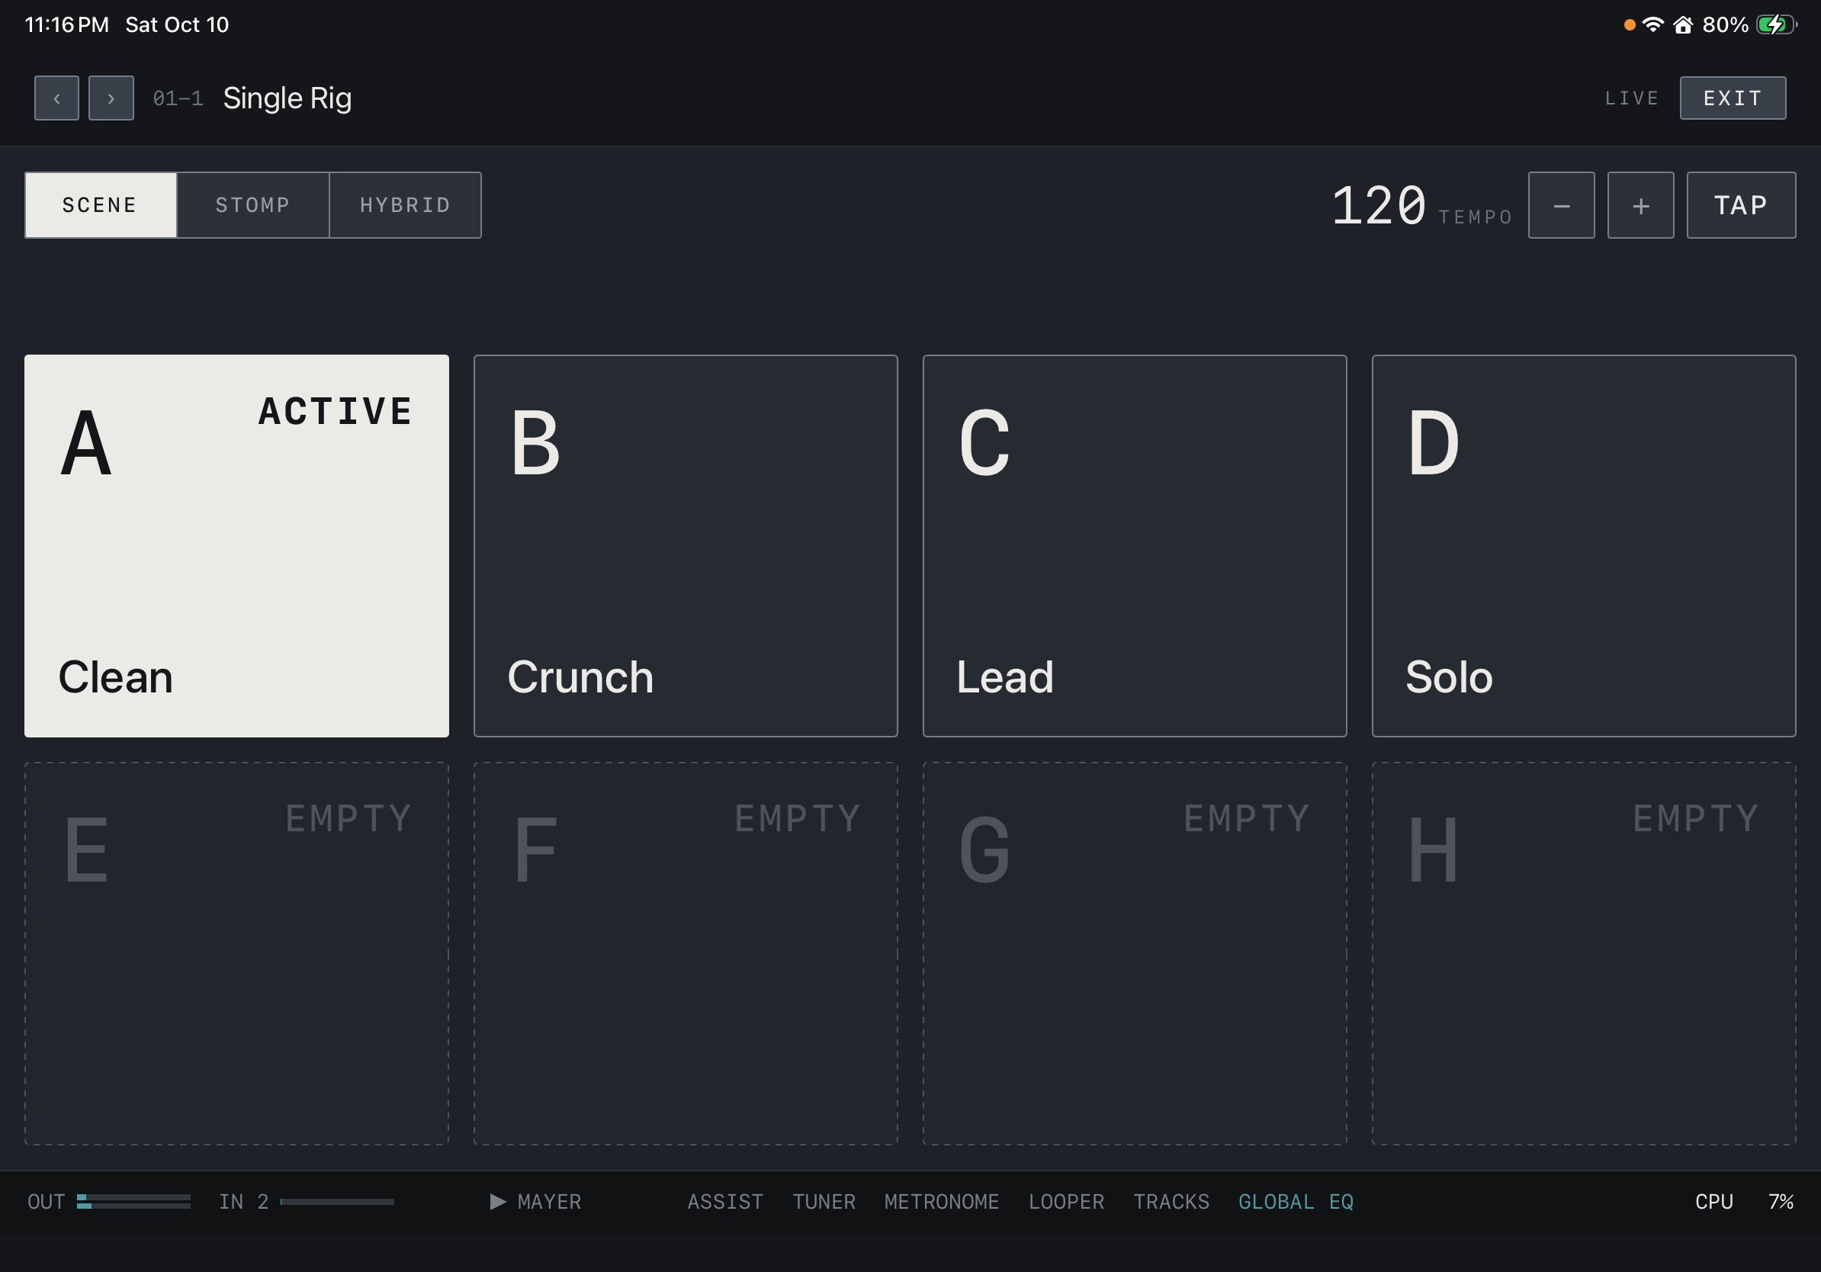The width and height of the screenshot is (1821, 1272).
Task: Tap the TAP tempo button
Action: pyautogui.click(x=1741, y=205)
